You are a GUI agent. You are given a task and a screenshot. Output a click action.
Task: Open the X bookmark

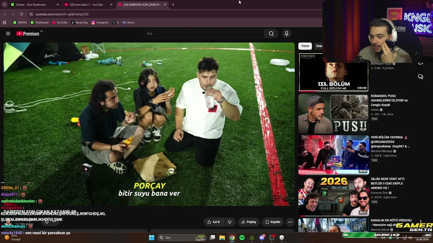(115, 23)
